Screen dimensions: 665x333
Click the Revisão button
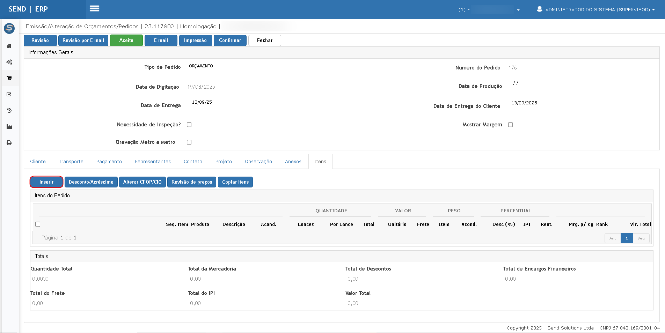coord(40,40)
